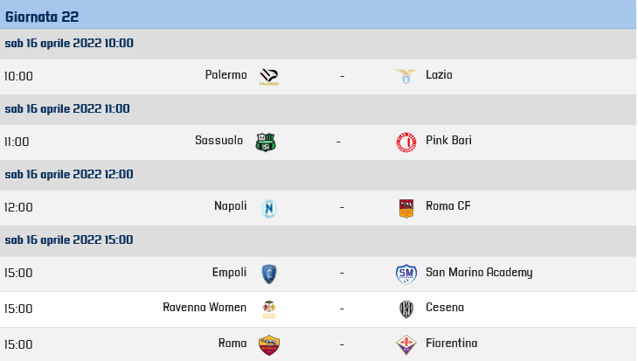This screenshot has width=638, height=361.
Task: Click the Sassuolo green crest icon
Action: pyautogui.click(x=266, y=142)
